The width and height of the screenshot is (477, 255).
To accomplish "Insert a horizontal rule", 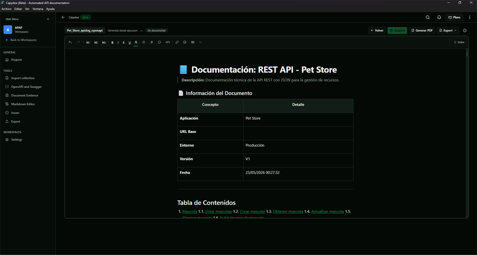I will (x=200, y=42).
